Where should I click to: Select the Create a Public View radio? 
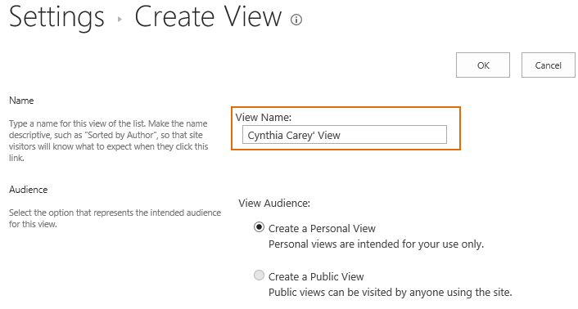pos(260,275)
